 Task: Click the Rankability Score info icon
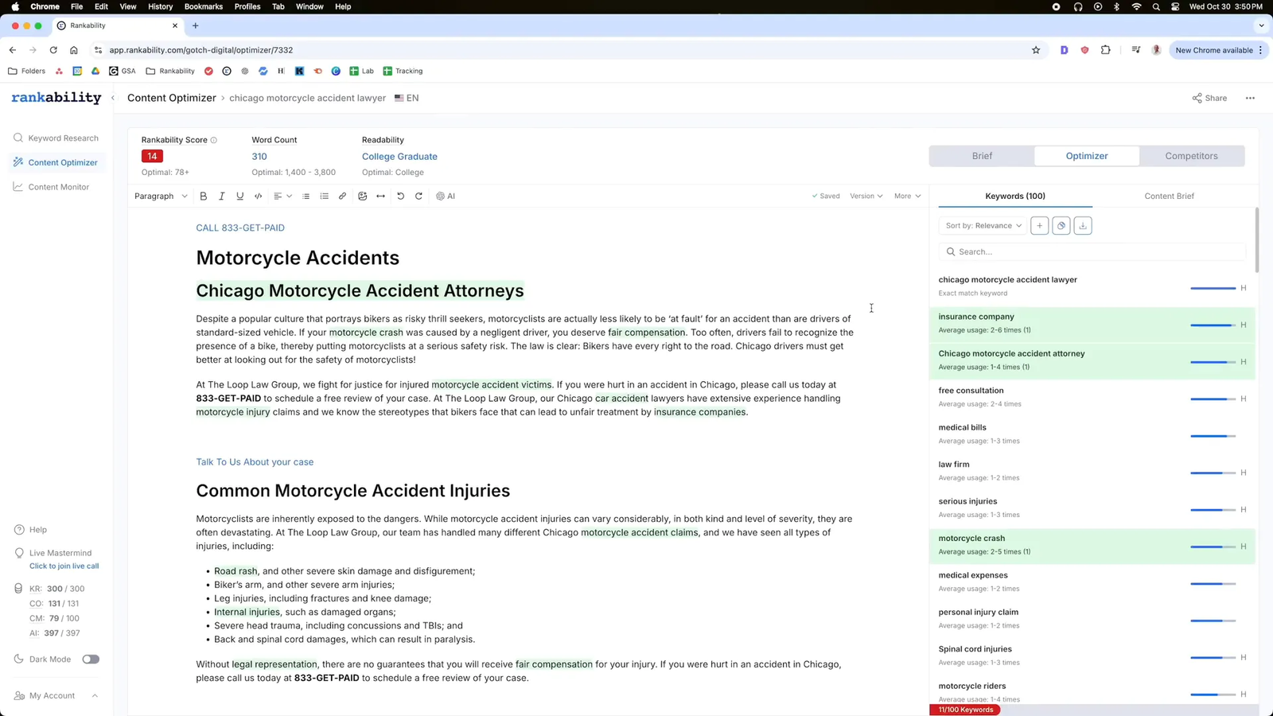pos(213,140)
